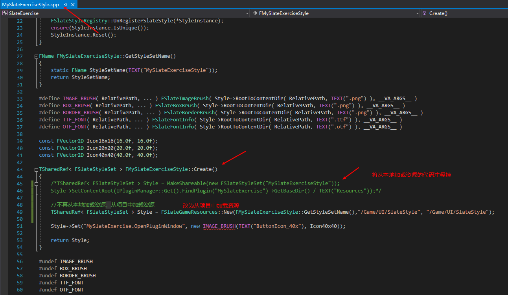The height and width of the screenshot is (295, 508).
Task: Click "#undef IMAGE_BRUSH" line
Action: click(x=66, y=261)
